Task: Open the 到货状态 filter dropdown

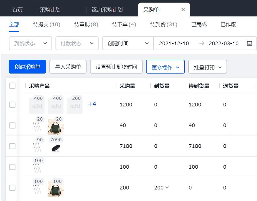Action: click(x=30, y=43)
